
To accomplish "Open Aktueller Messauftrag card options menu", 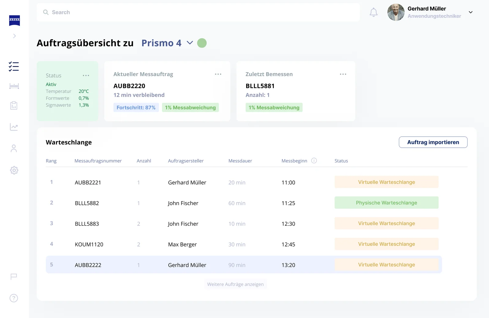I will coord(218,74).
